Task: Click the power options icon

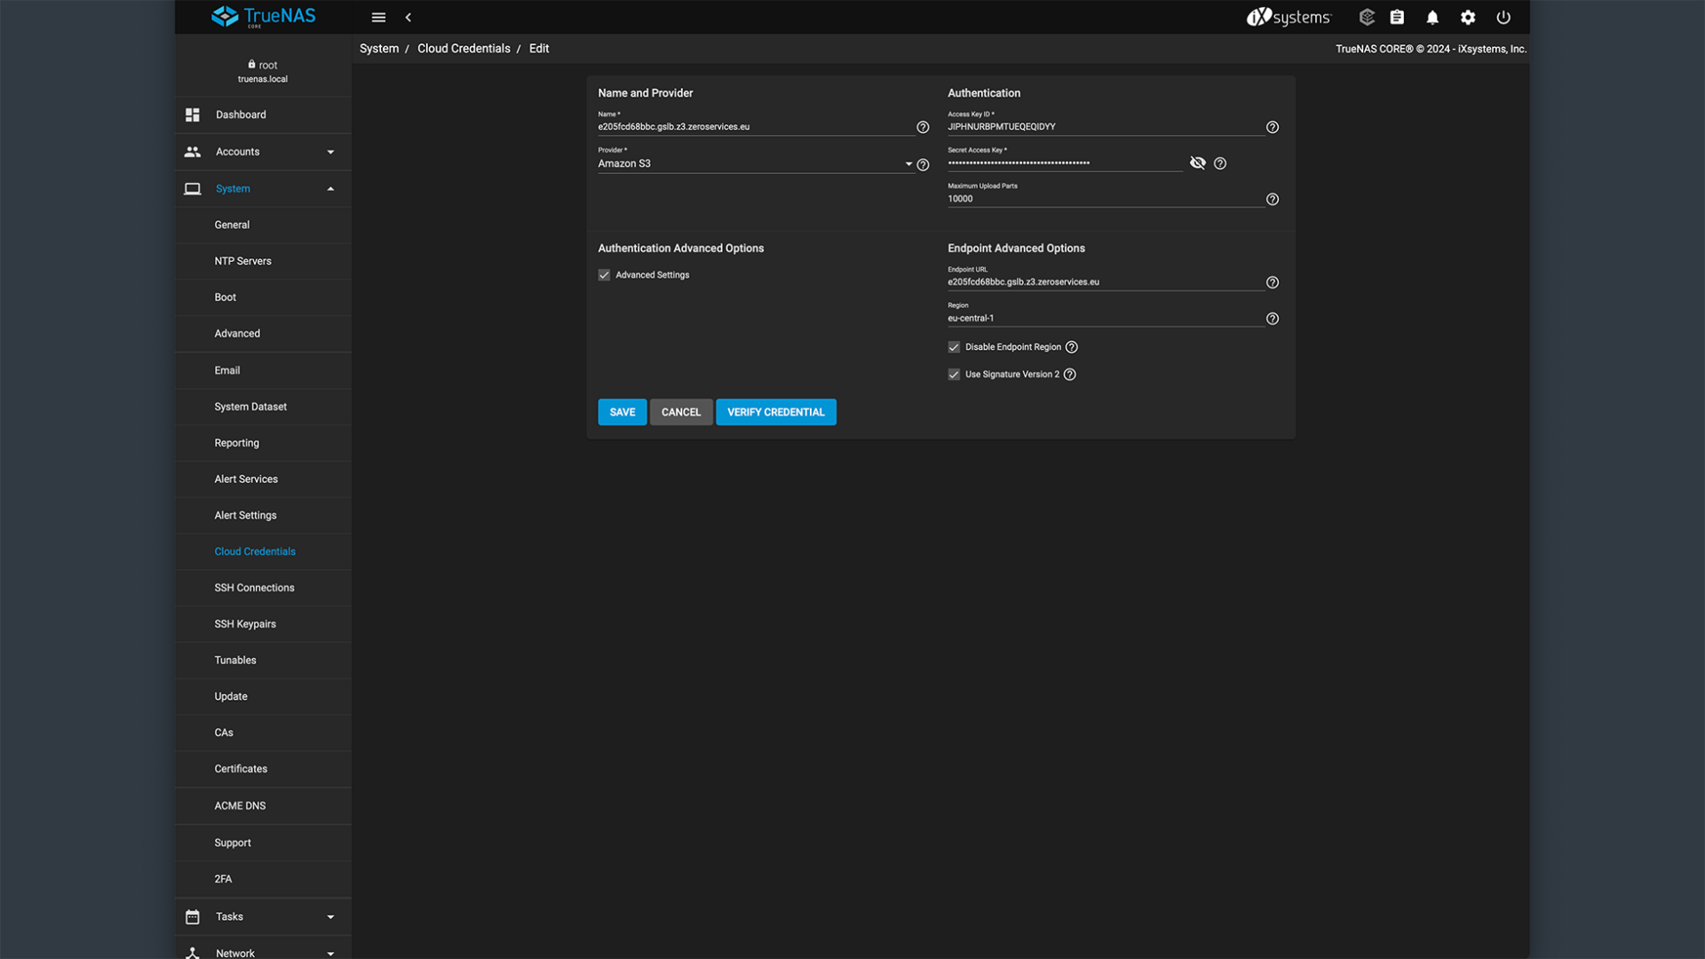Action: point(1503,17)
